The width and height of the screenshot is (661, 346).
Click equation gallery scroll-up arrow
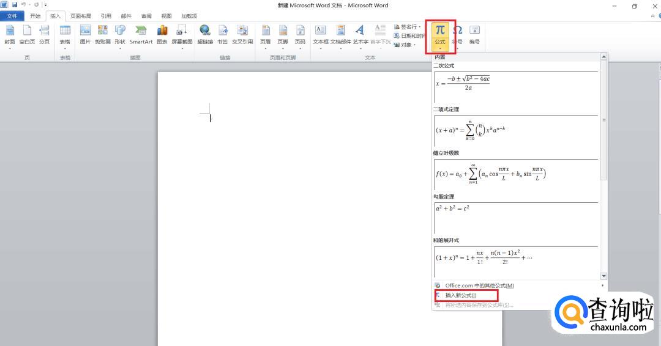pyautogui.click(x=603, y=56)
